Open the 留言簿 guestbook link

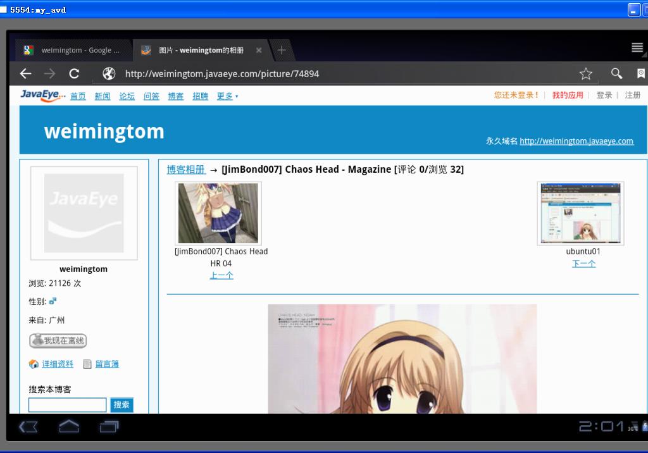(x=107, y=364)
